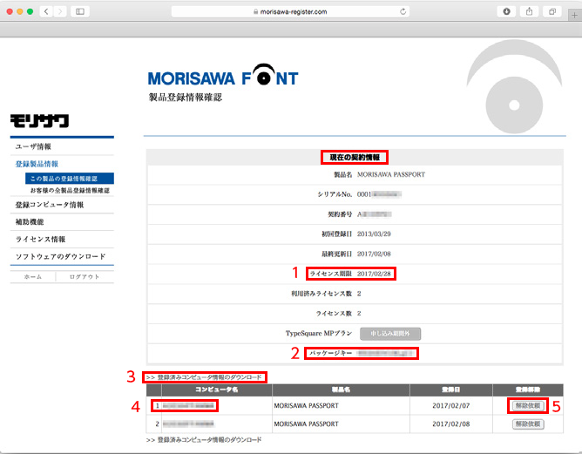This screenshot has width=582, height=454.
Task: Show all tabs using the tab overview icon
Action: point(552,11)
